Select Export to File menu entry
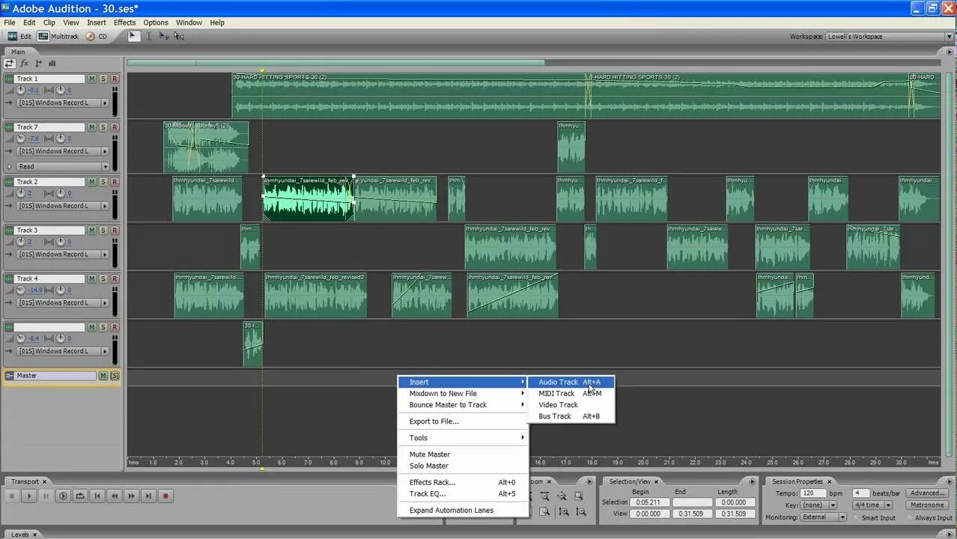Viewport: 957px width, 539px height. pos(434,421)
